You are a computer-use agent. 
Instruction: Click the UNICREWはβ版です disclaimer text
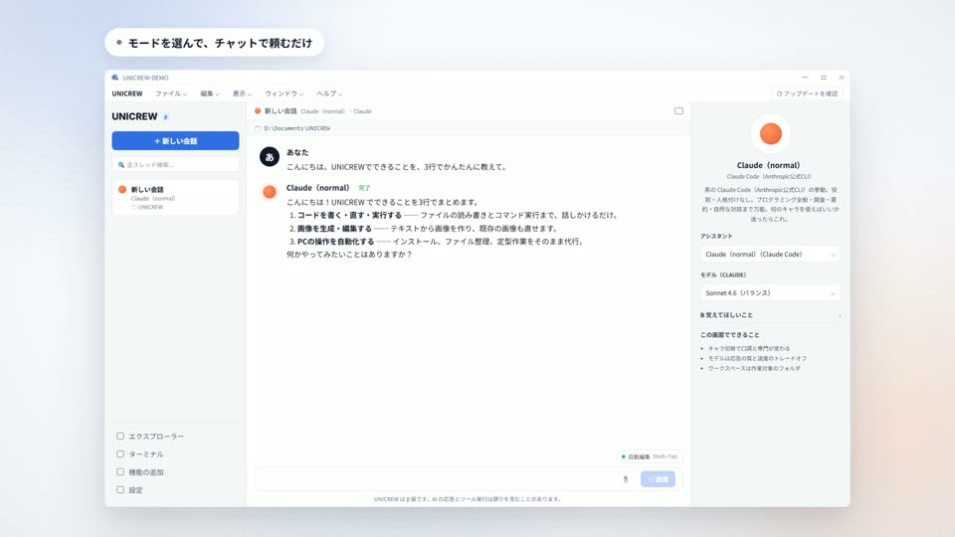(x=468, y=498)
